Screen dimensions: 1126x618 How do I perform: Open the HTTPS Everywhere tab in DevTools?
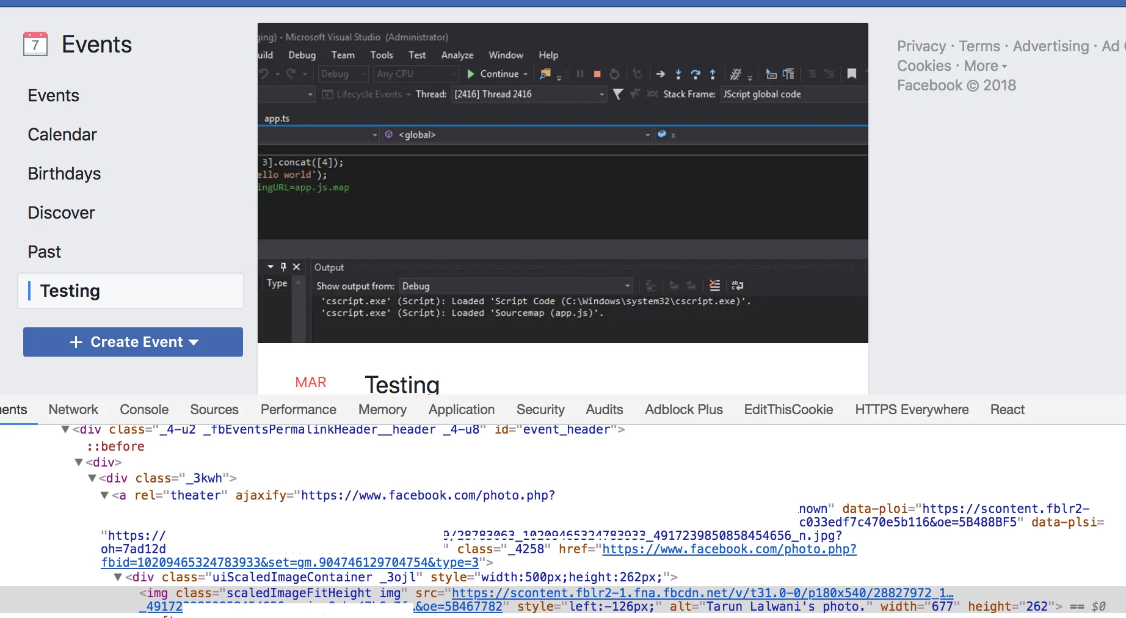[x=912, y=410]
